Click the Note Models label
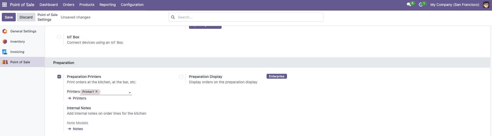This screenshot has width=492, height=136. coord(78,123)
